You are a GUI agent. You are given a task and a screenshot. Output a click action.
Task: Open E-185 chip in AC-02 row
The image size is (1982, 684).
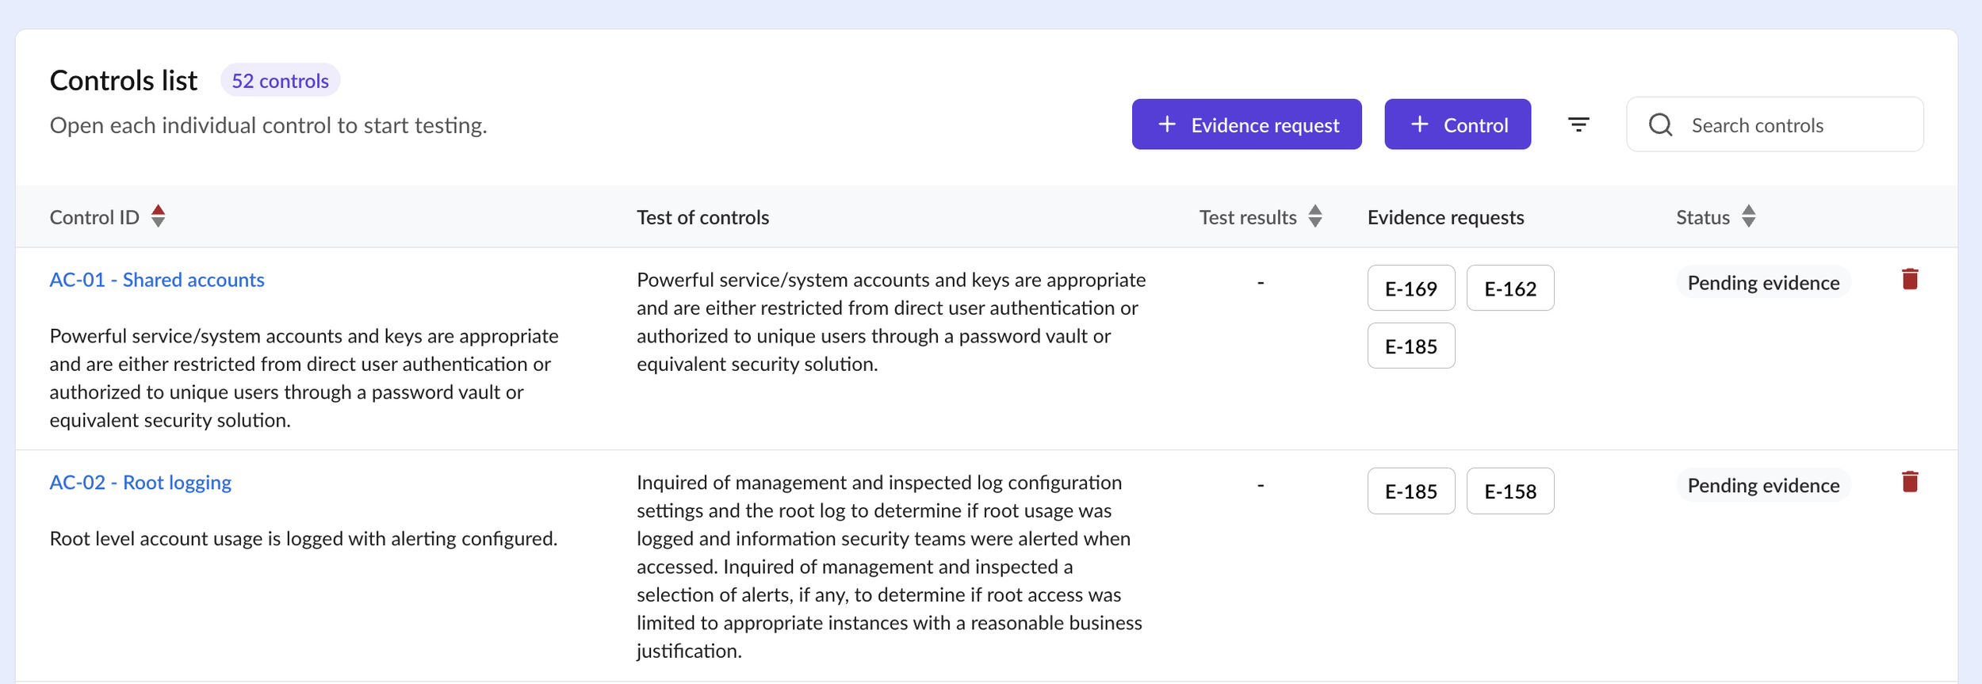pos(1410,491)
